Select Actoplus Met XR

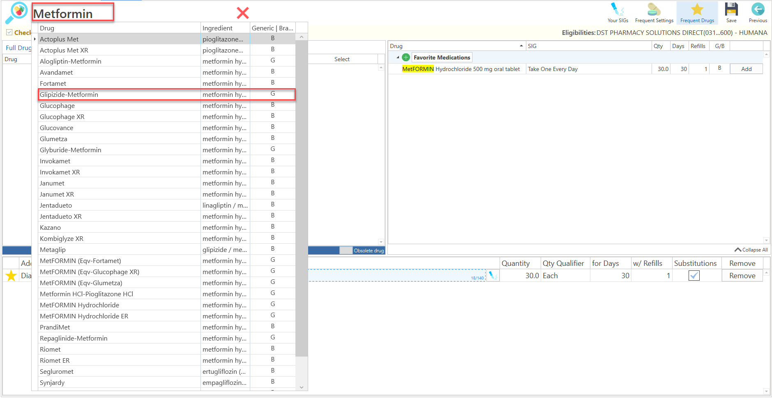pyautogui.click(x=167, y=50)
